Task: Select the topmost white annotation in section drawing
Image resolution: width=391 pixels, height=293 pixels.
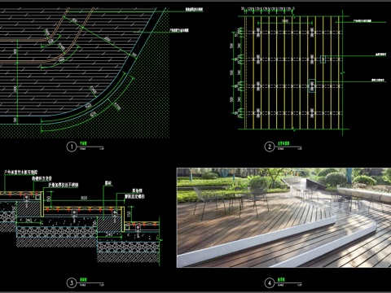Action: click(21, 173)
